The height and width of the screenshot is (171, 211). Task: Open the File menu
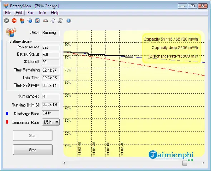pyautogui.click(x=8, y=13)
